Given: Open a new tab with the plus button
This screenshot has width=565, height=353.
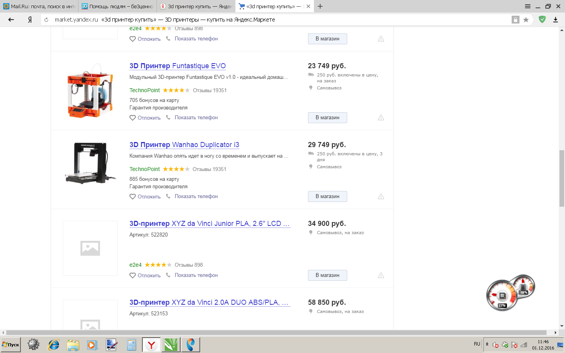Looking at the screenshot, I should coord(320,6).
